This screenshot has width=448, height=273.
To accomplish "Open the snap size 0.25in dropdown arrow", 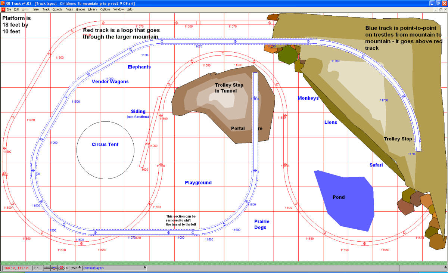I will 79,268.
